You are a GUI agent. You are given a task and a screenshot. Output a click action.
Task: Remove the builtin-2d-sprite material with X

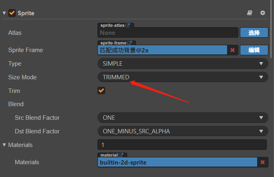pos(263,162)
